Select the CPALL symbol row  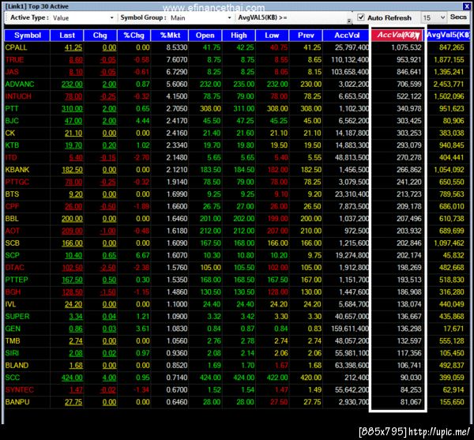point(237,47)
